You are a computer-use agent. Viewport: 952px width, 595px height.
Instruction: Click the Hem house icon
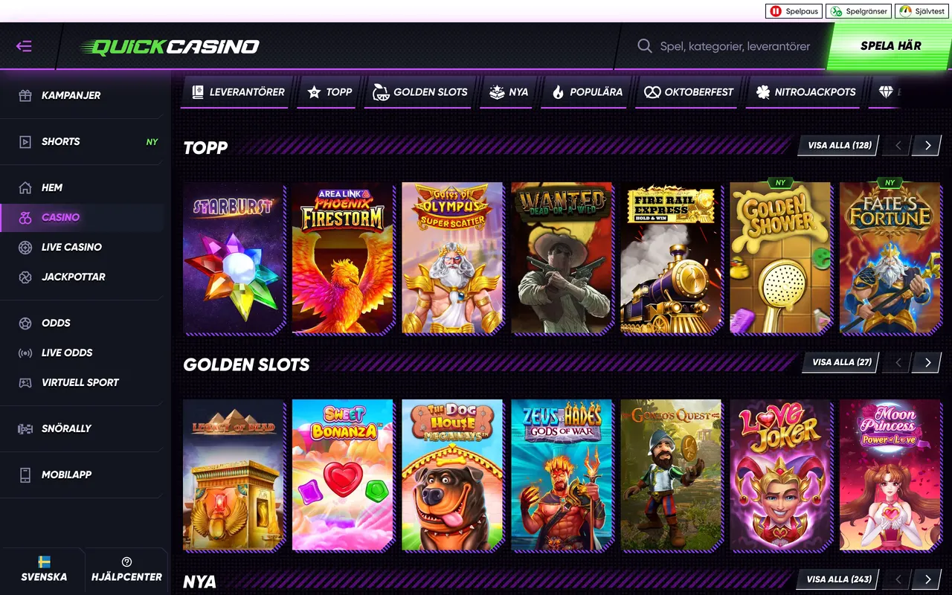(x=25, y=187)
